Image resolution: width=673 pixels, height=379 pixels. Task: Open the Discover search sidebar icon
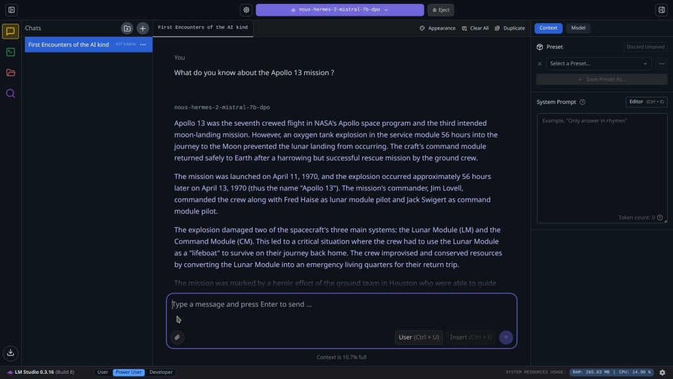pyautogui.click(x=11, y=93)
